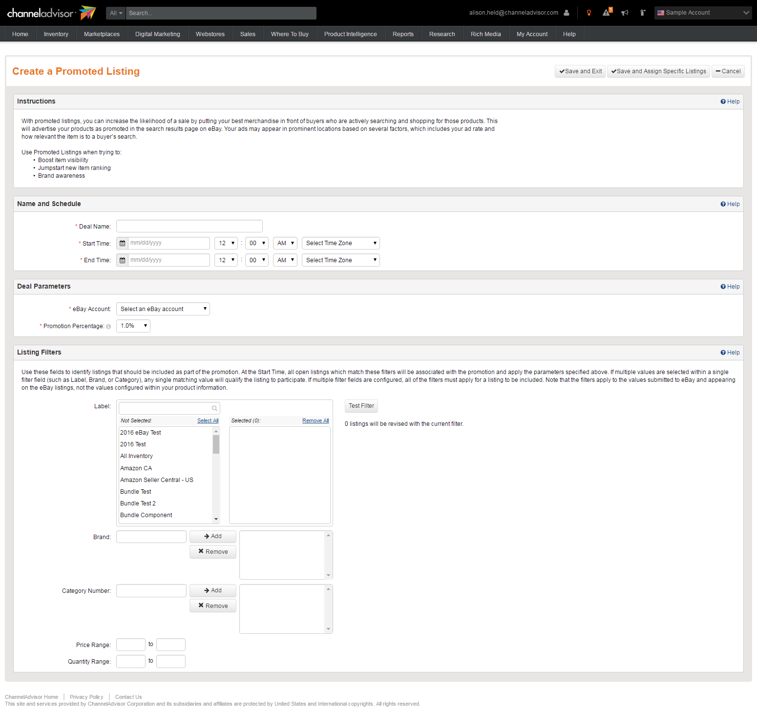Open the Digital Marketing menu
The height and width of the screenshot is (712, 757).
coord(158,34)
